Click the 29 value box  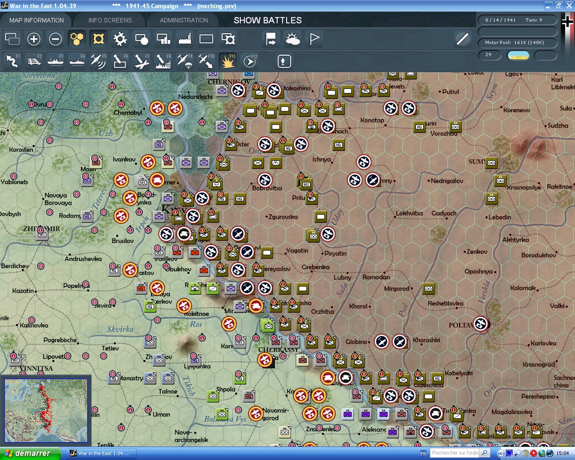tap(490, 55)
